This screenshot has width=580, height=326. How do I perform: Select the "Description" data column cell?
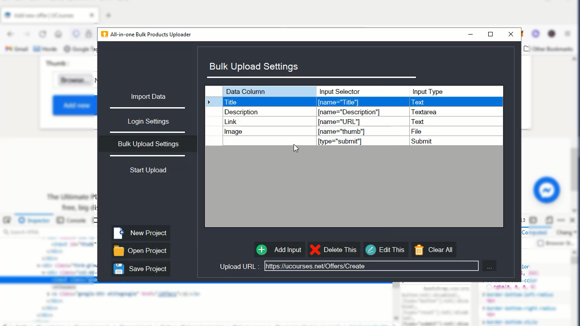click(270, 112)
